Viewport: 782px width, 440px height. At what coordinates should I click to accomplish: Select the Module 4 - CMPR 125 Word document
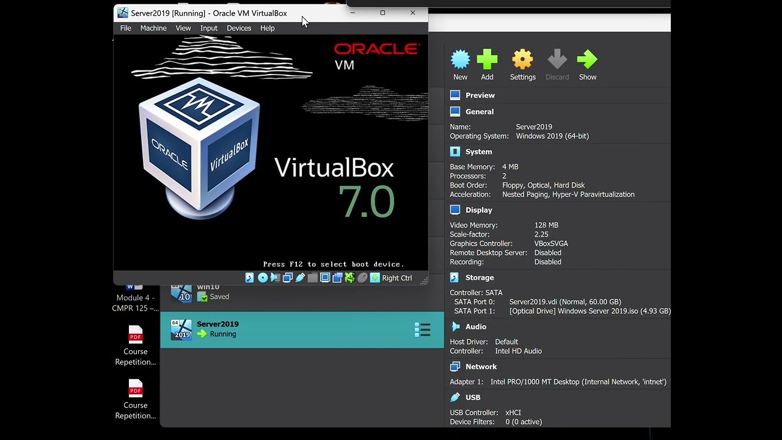[x=135, y=298]
